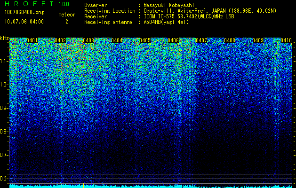Click the 0409 time marker

point(258,40)
